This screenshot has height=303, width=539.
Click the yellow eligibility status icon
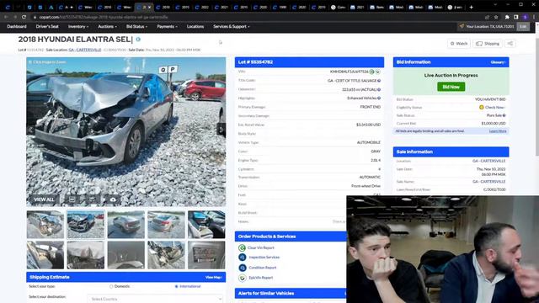tap(482, 107)
